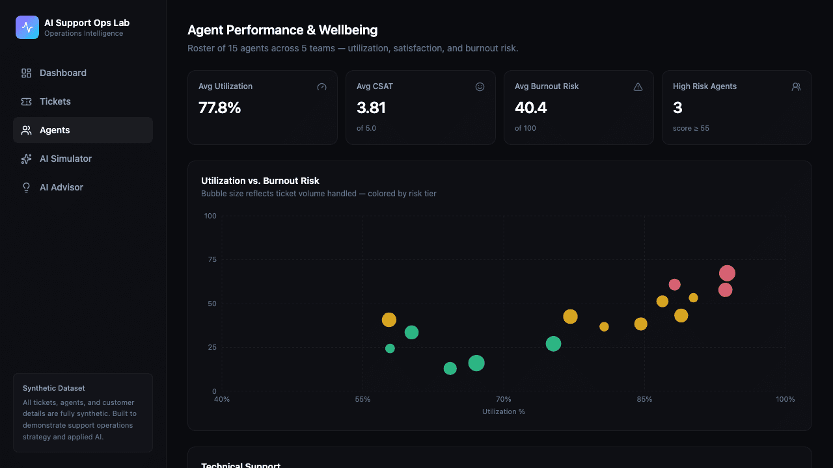This screenshot has height=468, width=833.
Task: Click the 'of 100' caption
Action: (525, 128)
